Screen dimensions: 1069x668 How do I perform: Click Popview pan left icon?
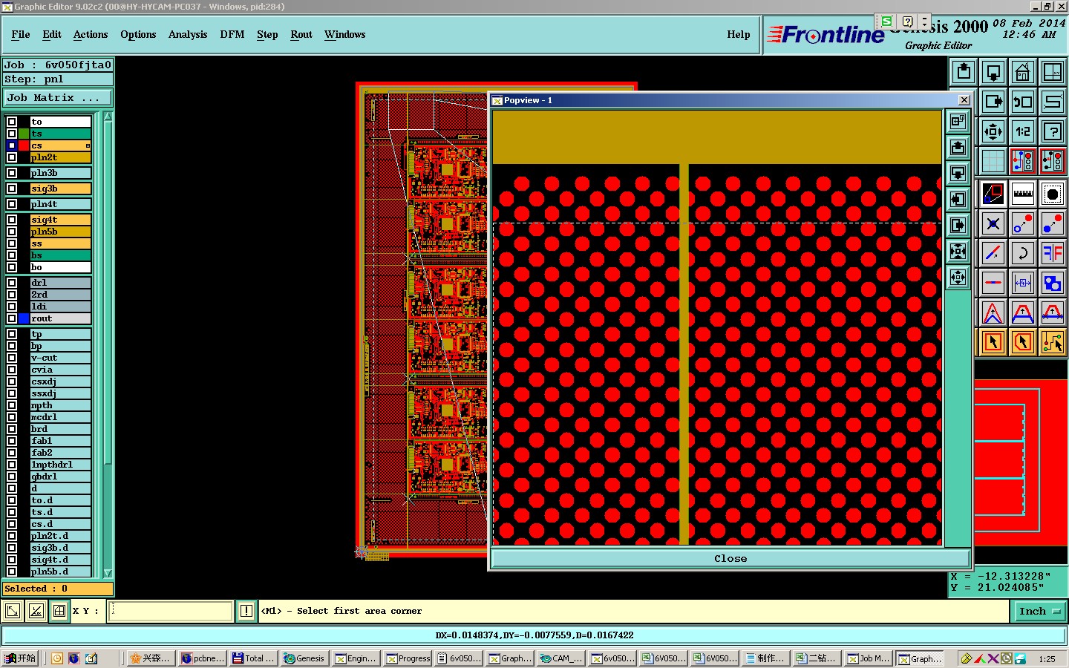tap(958, 199)
